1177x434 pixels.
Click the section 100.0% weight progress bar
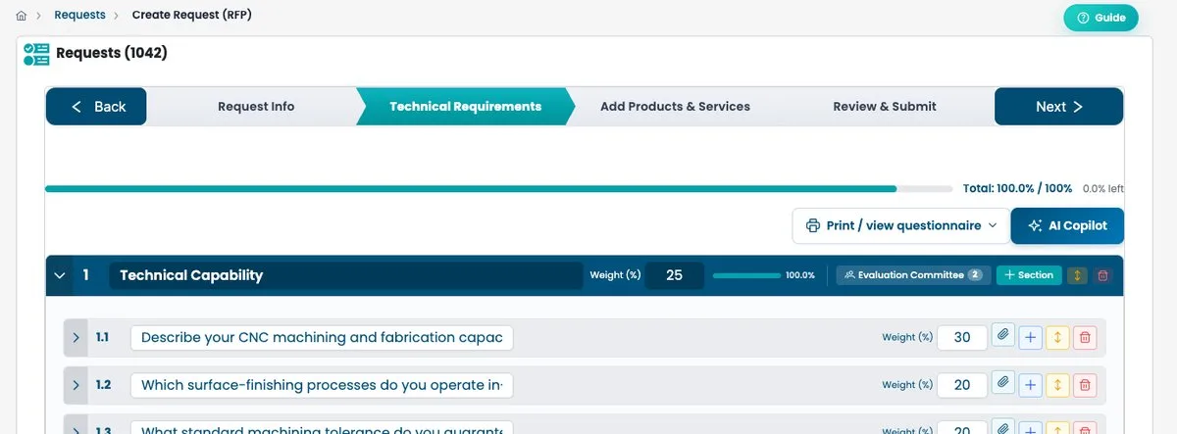746,276
